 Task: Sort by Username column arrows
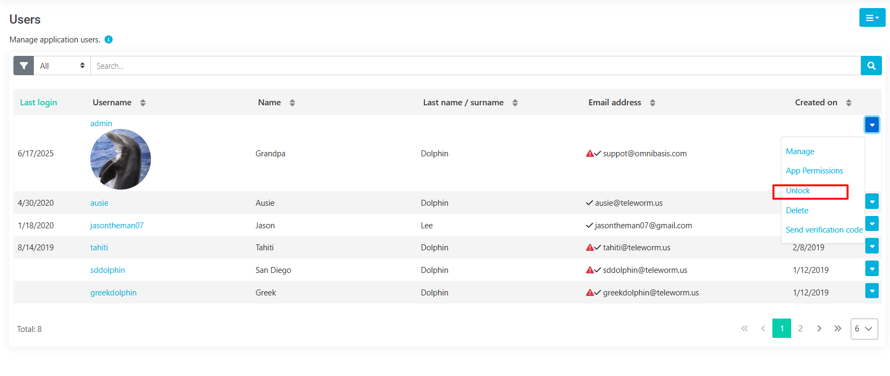point(143,103)
